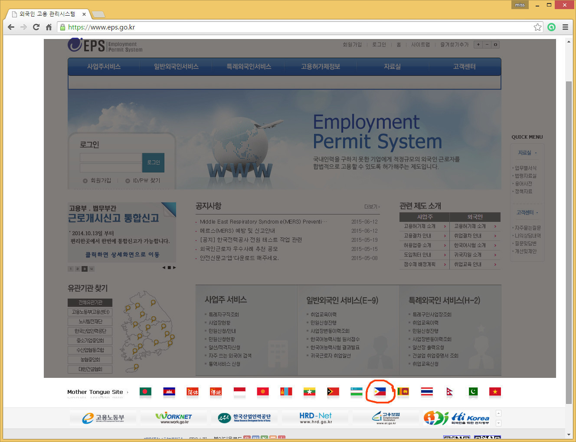Click the blue 로그인 button
This screenshot has width=576, height=442.
tap(153, 162)
